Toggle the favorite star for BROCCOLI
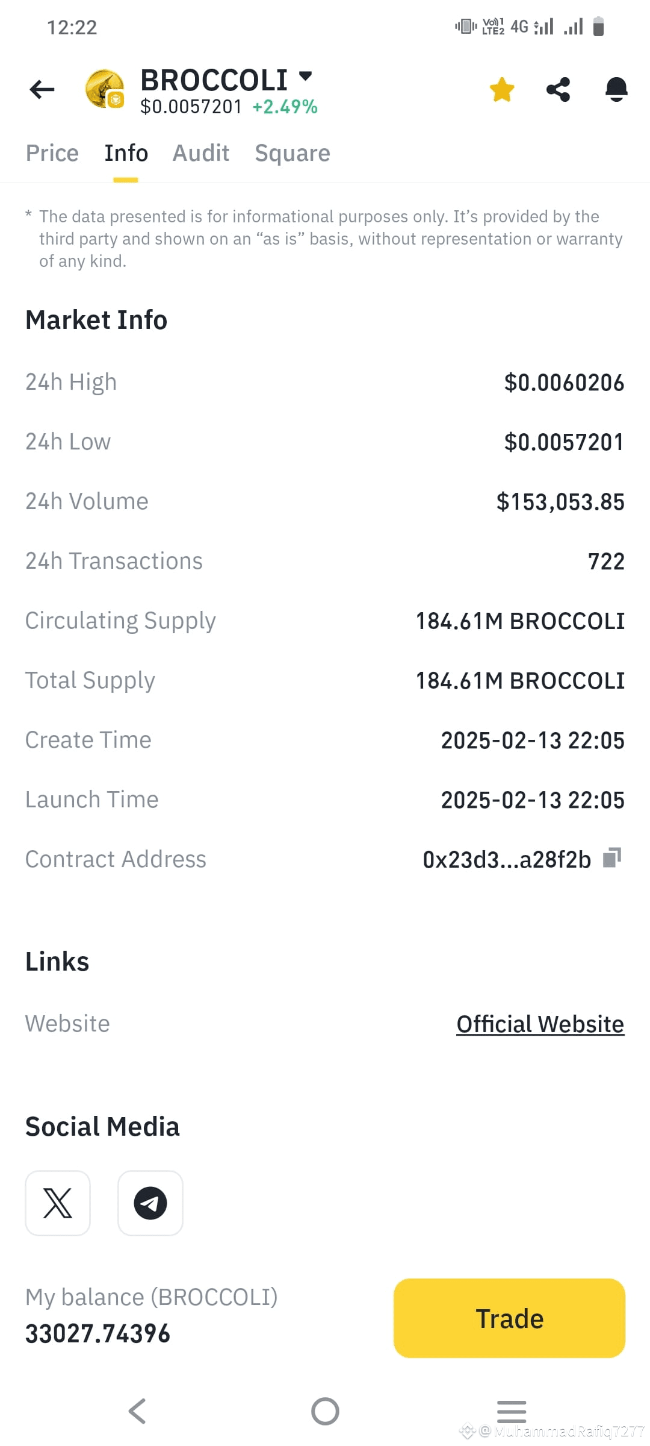Image resolution: width=650 pixels, height=1446 pixels. (501, 89)
